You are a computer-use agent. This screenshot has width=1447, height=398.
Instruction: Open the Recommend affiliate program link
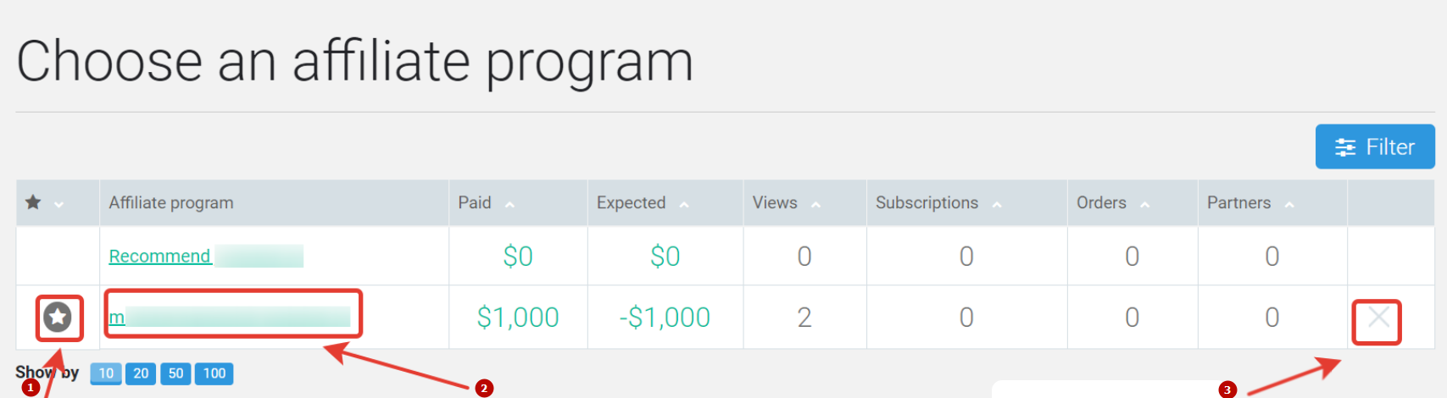coord(159,256)
